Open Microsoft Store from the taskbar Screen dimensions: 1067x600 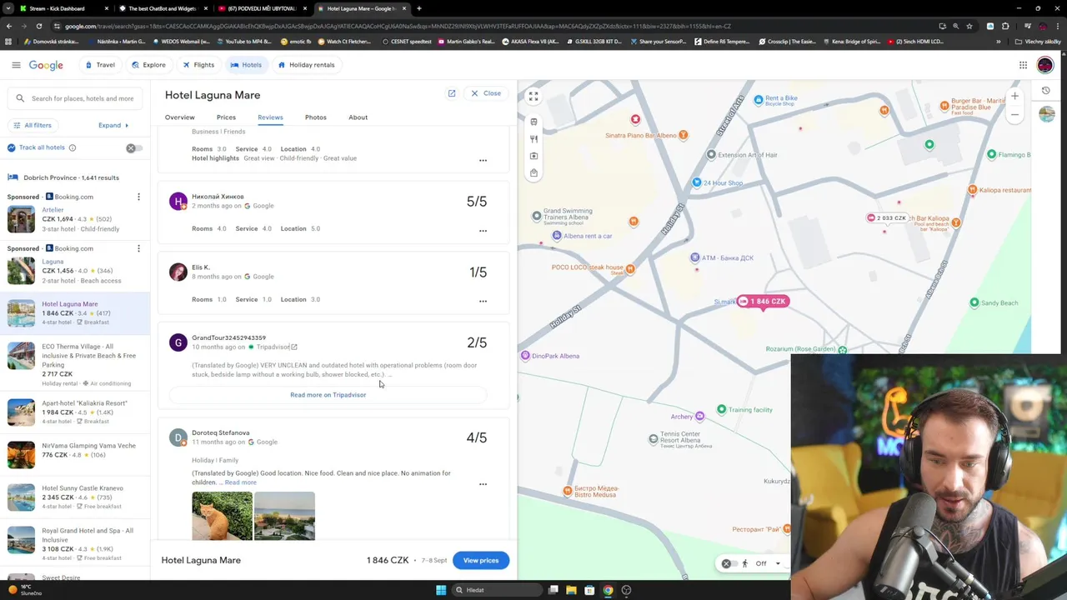point(589,590)
